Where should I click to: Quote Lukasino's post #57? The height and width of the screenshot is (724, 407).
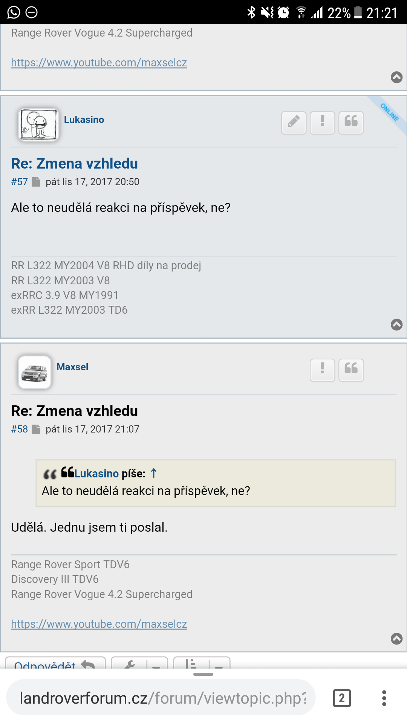[351, 123]
